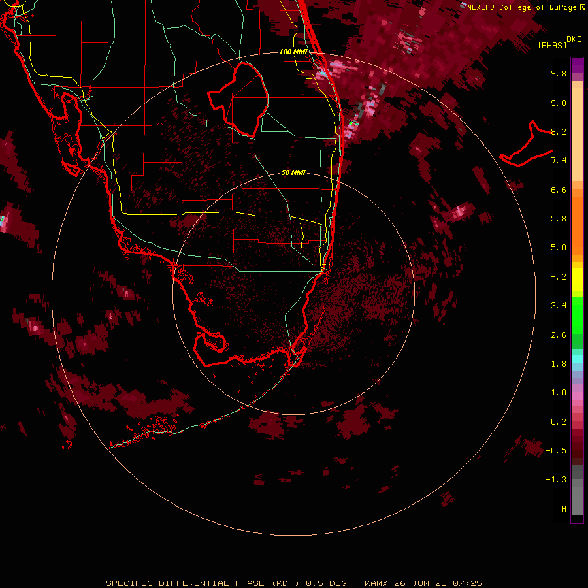
Task: Click the 8.2 color scale value
Action: pos(559,131)
